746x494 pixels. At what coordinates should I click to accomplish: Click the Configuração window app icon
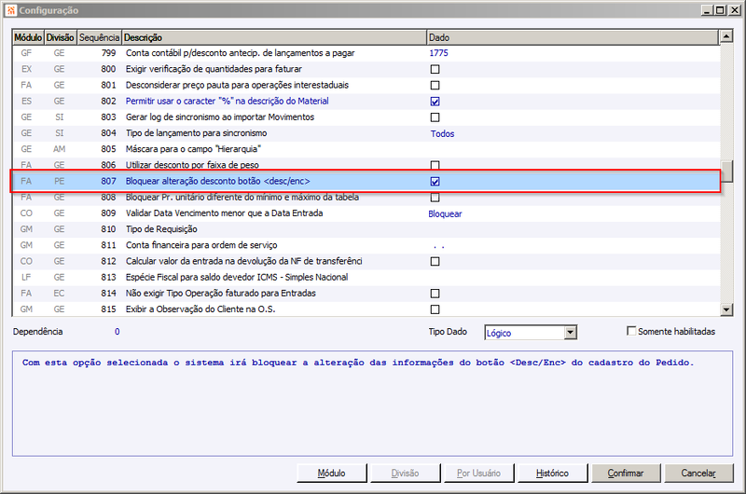pos(11,10)
